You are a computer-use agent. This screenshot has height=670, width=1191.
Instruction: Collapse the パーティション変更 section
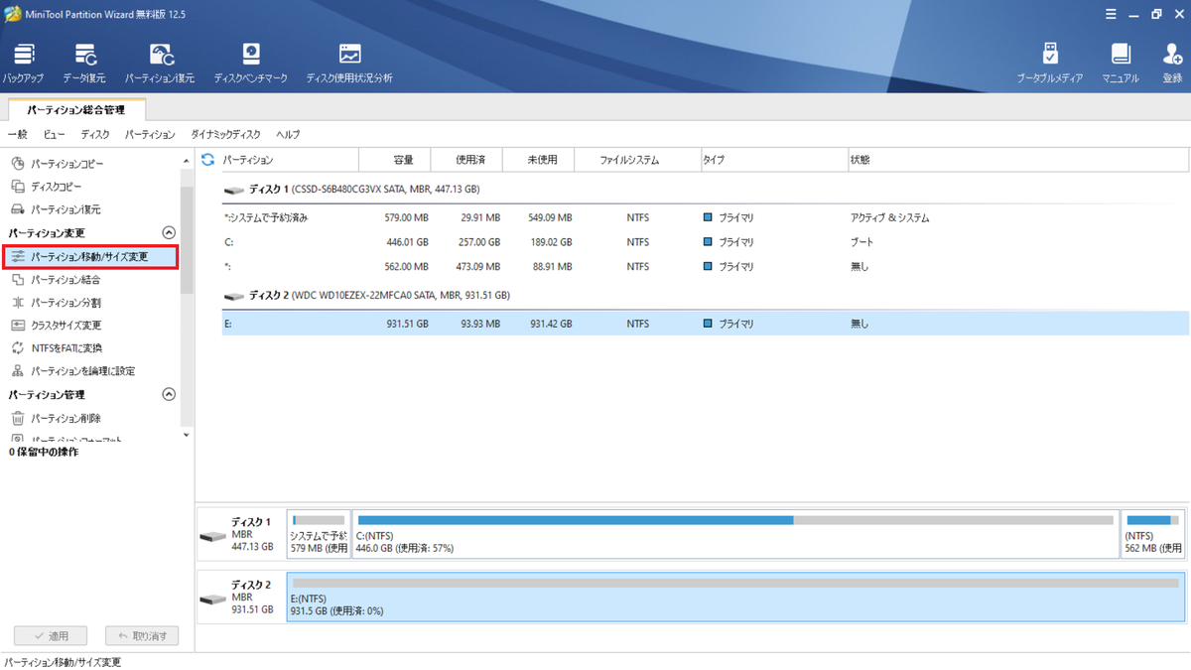pos(169,232)
